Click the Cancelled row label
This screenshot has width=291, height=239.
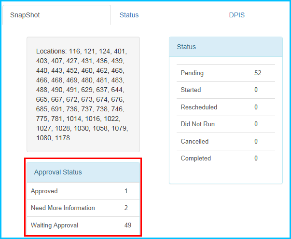[x=194, y=141]
